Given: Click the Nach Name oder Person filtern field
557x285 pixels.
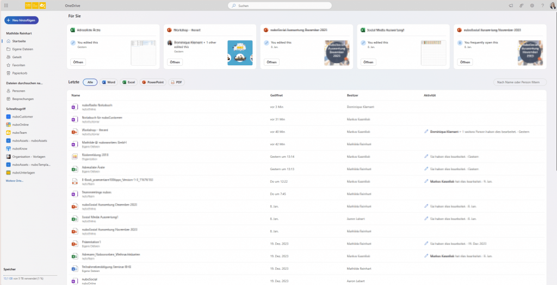Looking at the screenshot, I should [x=520, y=82].
